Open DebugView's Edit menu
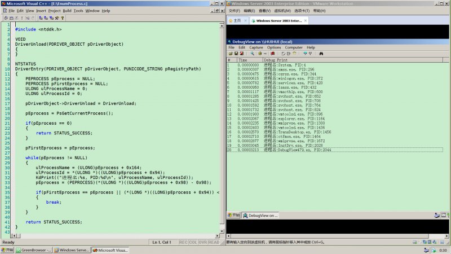 [x=242, y=47]
